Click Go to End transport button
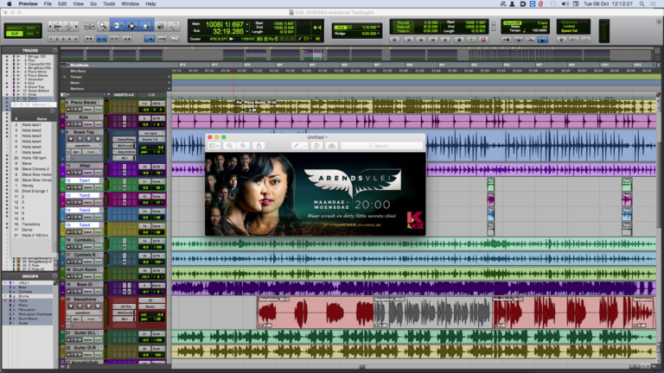This screenshot has width=664, height=373. [445, 40]
